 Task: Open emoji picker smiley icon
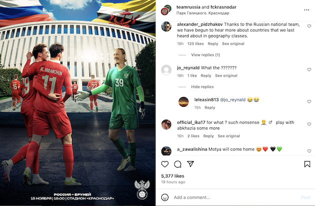coord(164,198)
